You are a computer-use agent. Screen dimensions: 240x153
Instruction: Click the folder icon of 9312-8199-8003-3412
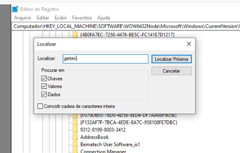(x=75, y=130)
